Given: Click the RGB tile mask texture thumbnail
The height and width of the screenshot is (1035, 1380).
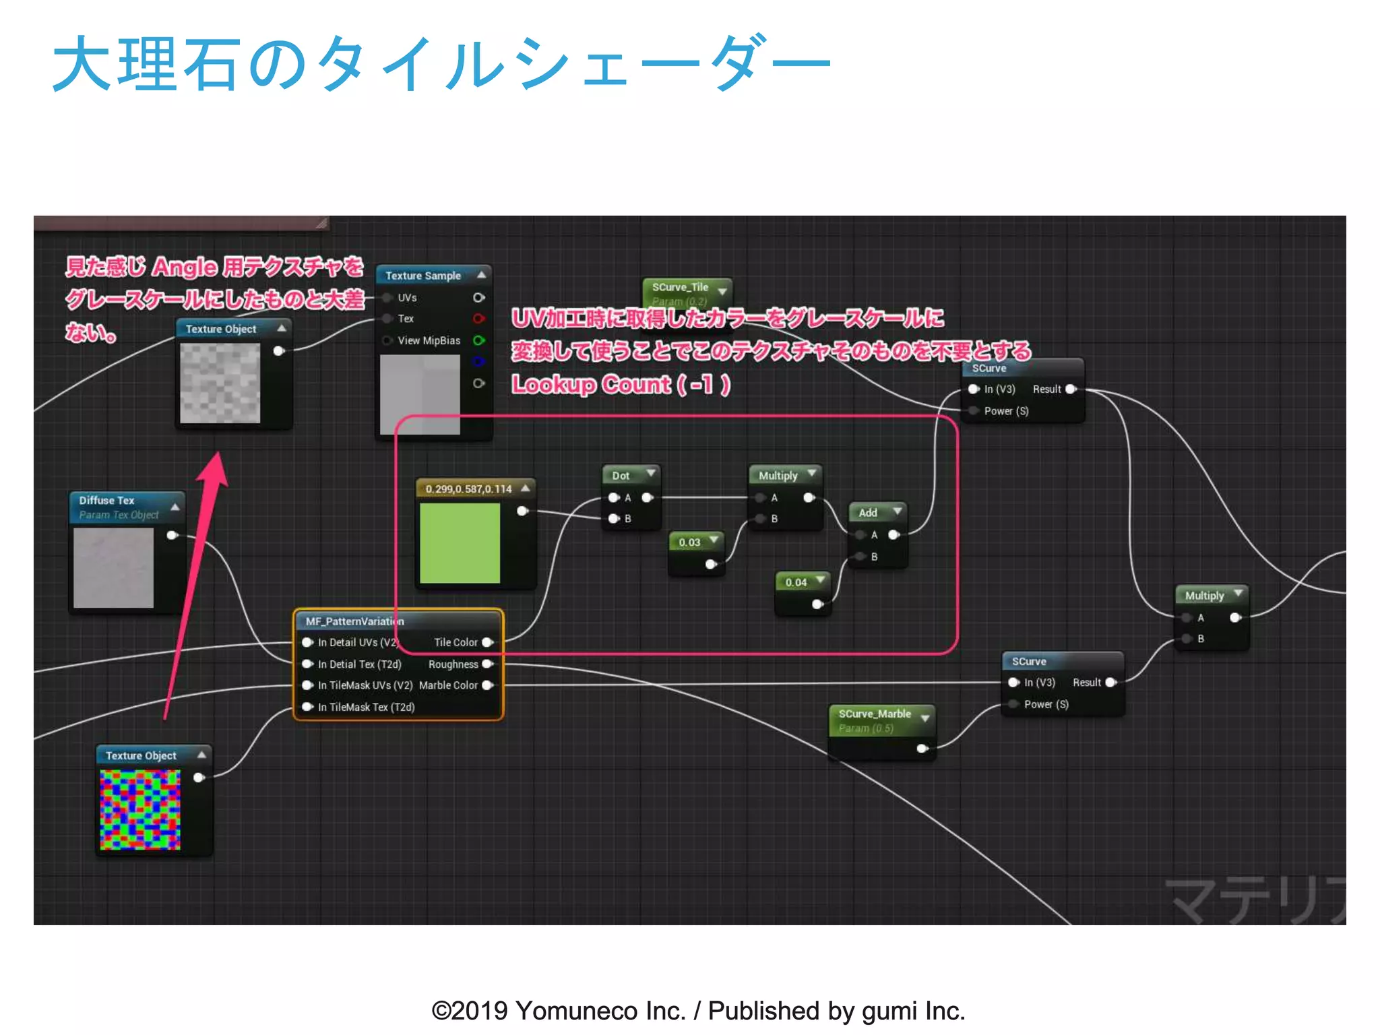Looking at the screenshot, I should [140, 810].
